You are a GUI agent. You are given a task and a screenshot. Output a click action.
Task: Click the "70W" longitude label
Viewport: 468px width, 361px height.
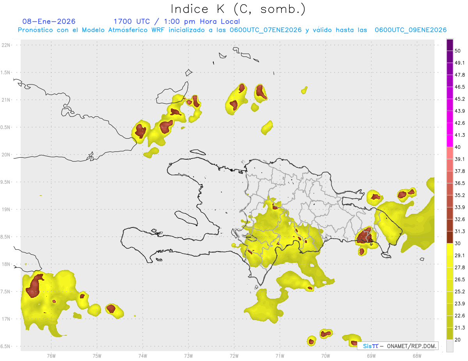tap(325, 356)
